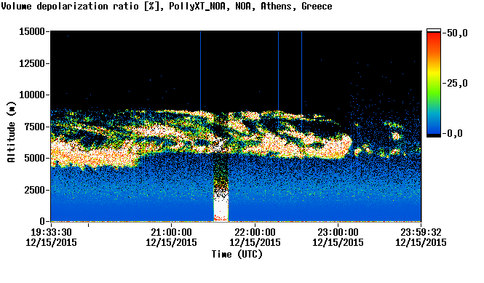This screenshot has width=484, height=283.
Task: Click the Time (UTC) axis title
Action: pyautogui.click(x=237, y=255)
